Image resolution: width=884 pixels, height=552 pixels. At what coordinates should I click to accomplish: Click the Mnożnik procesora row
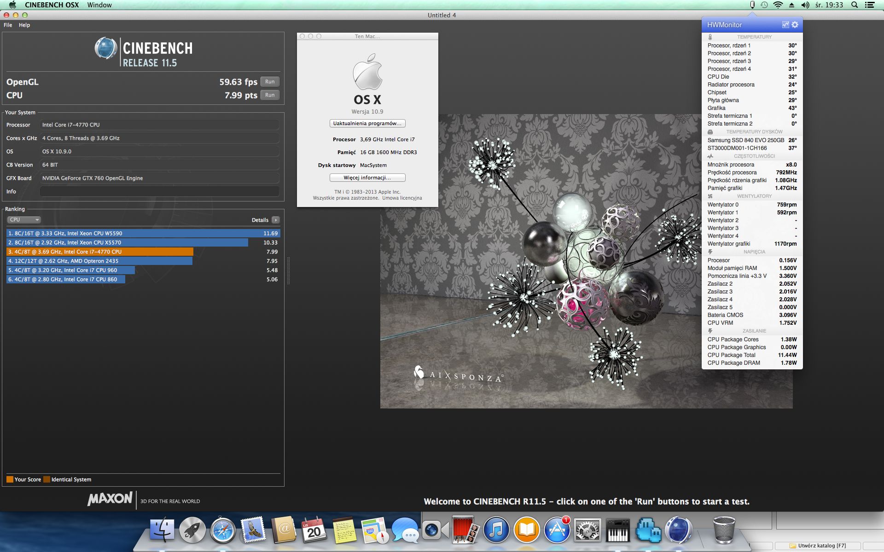752,165
